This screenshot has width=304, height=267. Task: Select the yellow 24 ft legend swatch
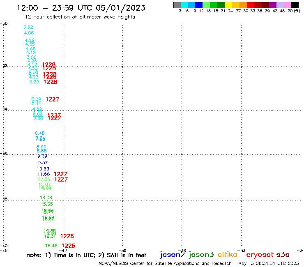[x=228, y=5]
